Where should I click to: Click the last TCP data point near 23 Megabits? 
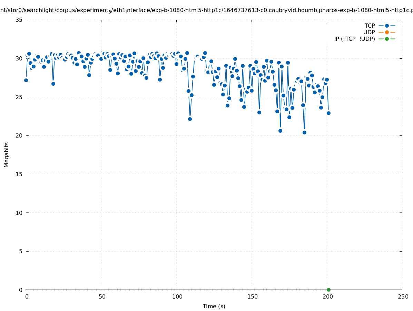pos(328,113)
